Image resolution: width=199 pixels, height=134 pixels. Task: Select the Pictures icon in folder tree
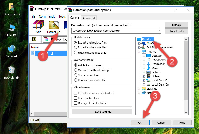148,72
